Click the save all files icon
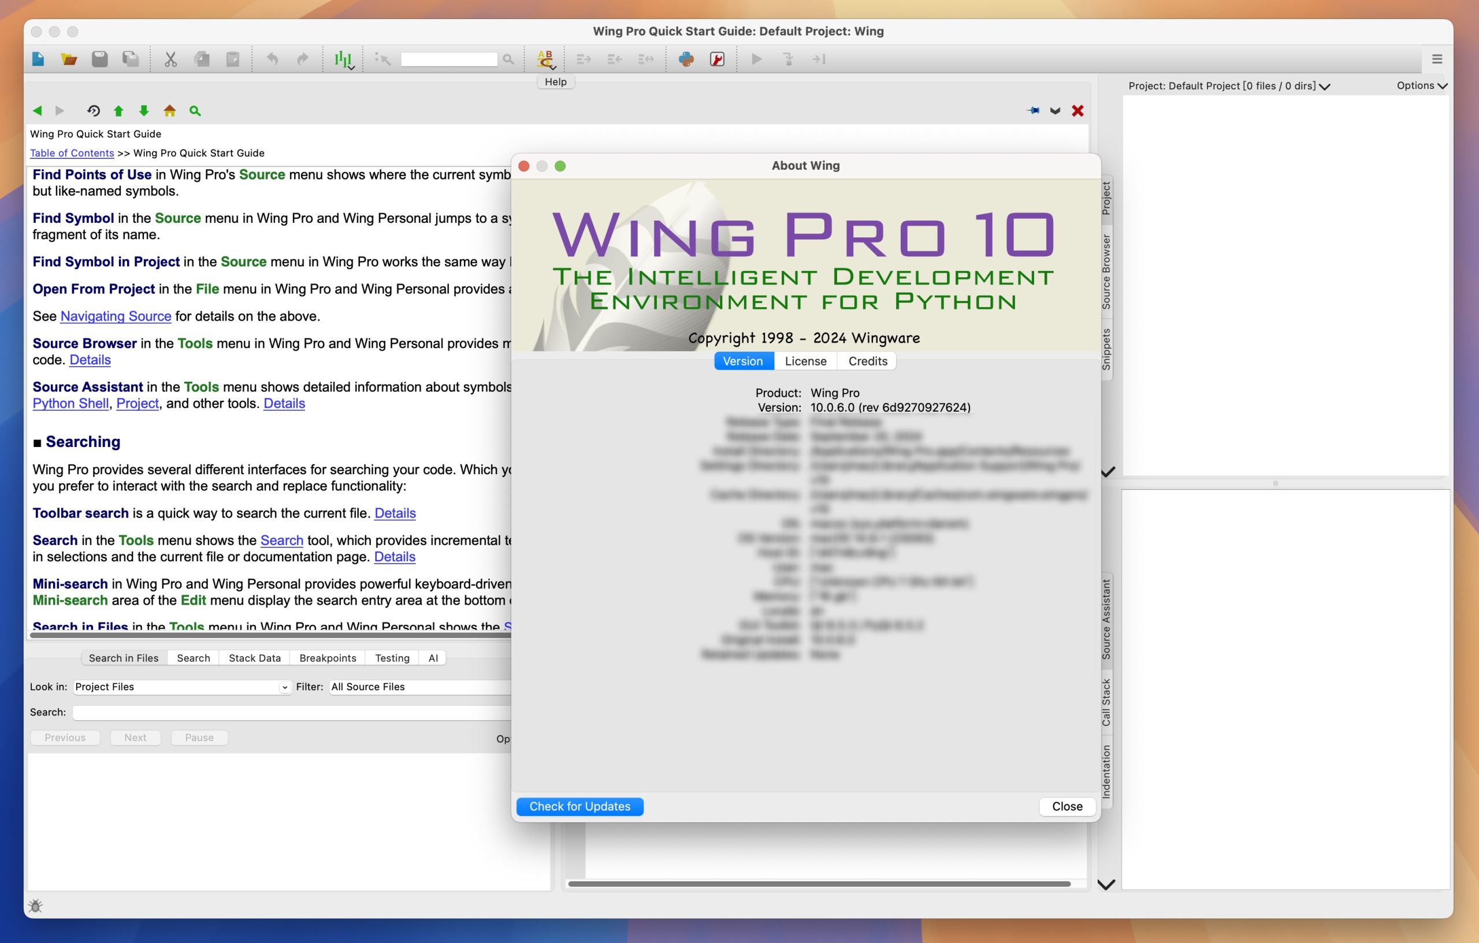 130,59
